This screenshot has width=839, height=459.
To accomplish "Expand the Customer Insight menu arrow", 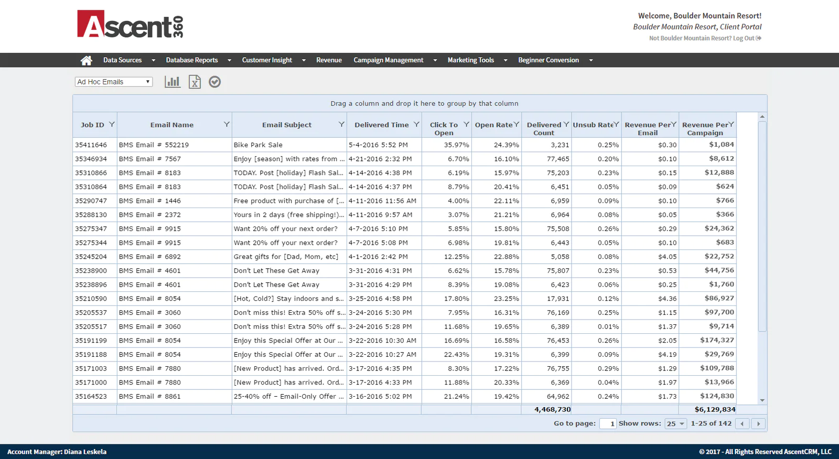I will (x=304, y=60).
